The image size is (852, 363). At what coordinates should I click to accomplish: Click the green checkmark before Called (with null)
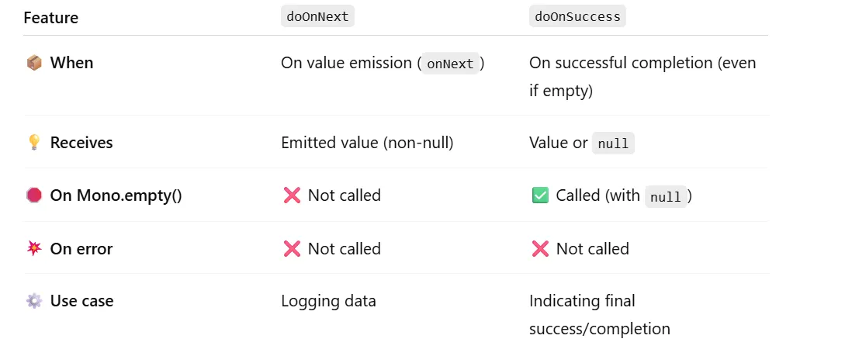(540, 195)
